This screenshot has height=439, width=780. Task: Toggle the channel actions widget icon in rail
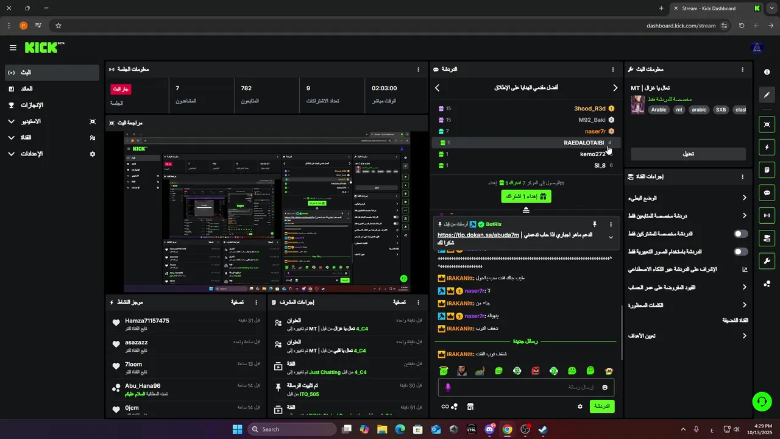point(767,238)
